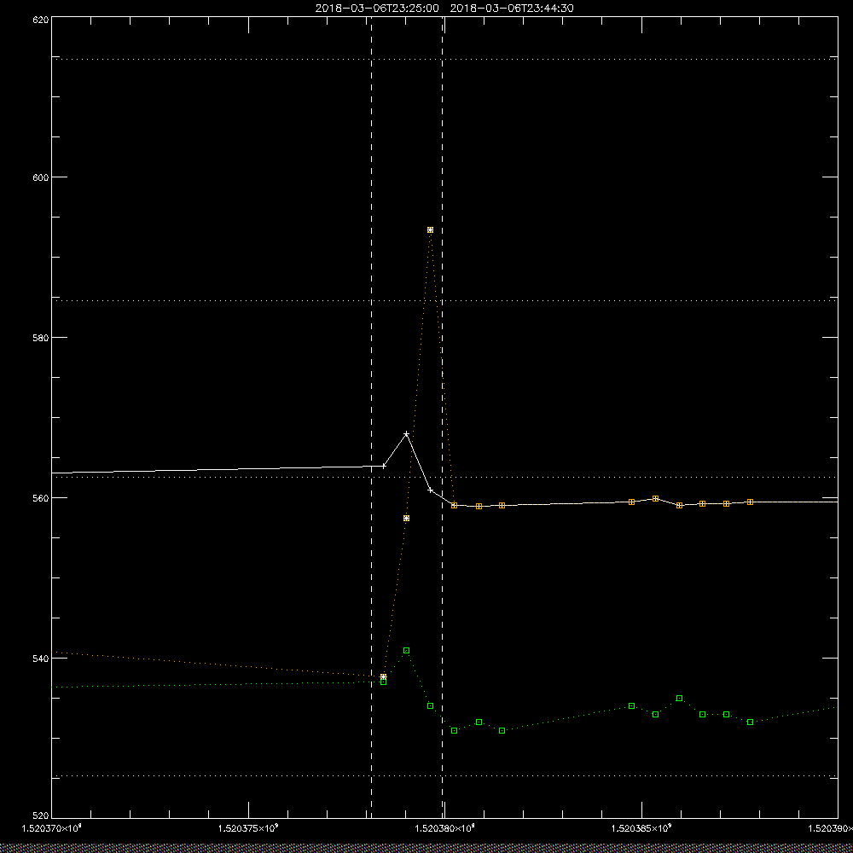The width and height of the screenshot is (853, 853).
Task: Pick the orange peak marker near 593
Action: [430, 230]
